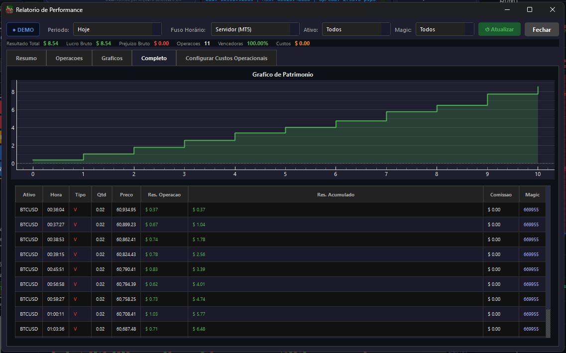
Task: Click the Res. Acumulado column header
Action: 336,194
